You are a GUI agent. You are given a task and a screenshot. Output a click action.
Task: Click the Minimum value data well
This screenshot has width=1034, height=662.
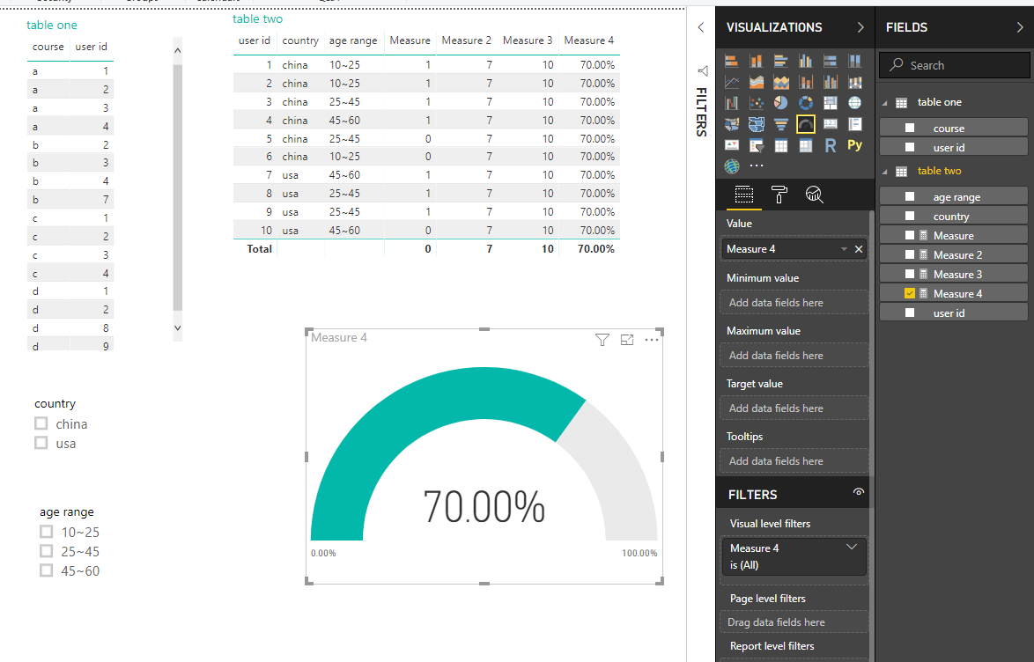coord(794,303)
